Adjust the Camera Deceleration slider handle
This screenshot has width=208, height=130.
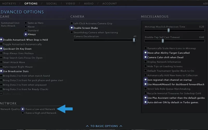pos(134,40)
